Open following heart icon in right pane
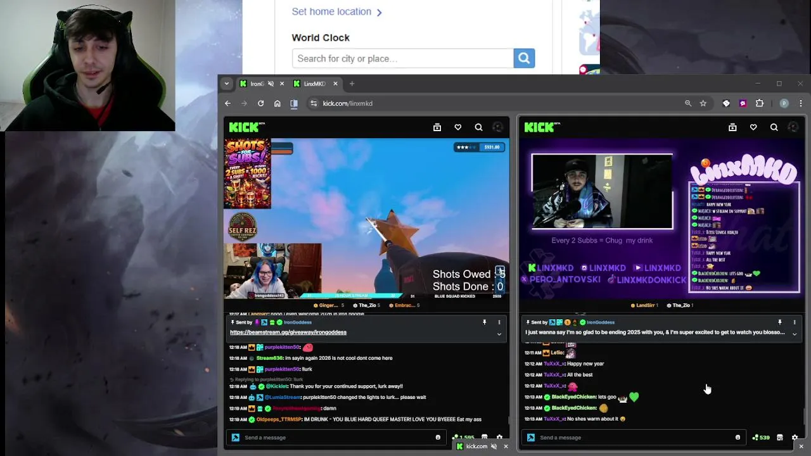811x456 pixels. coord(753,127)
